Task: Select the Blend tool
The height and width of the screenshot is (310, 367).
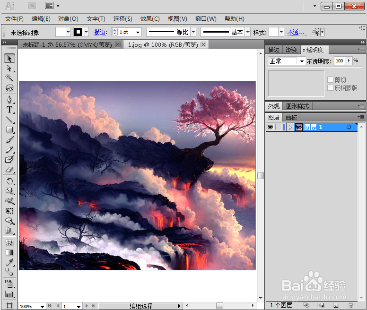Action: pyautogui.click(x=9, y=272)
